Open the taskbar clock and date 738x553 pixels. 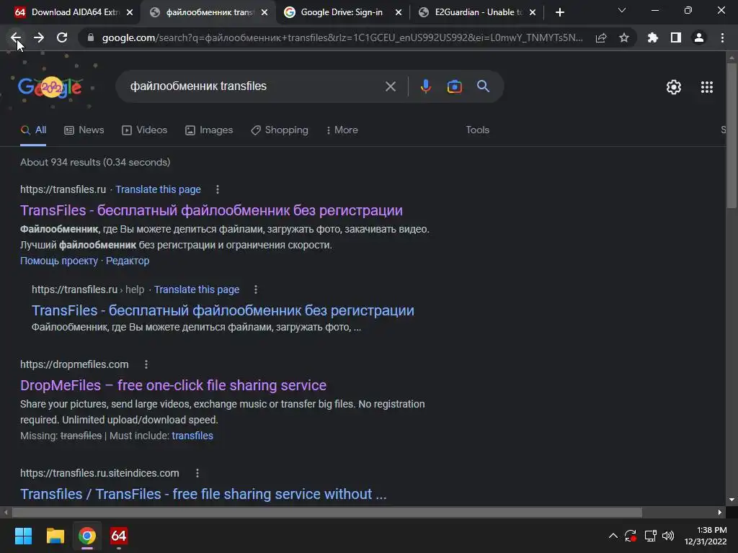pos(705,536)
